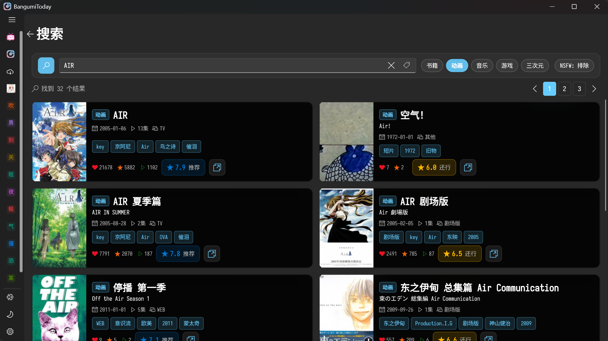Image resolution: width=608 pixels, height=341 pixels.
Task: Select the 音乐 category filter
Action: click(482, 66)
